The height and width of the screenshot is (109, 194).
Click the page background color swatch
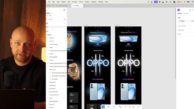click(179, 21)
